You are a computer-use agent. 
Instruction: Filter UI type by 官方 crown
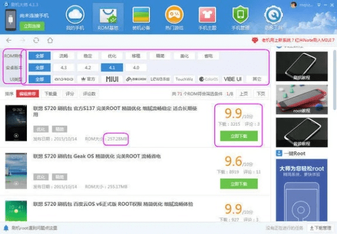pyautogui.click(x=88, y=79)
